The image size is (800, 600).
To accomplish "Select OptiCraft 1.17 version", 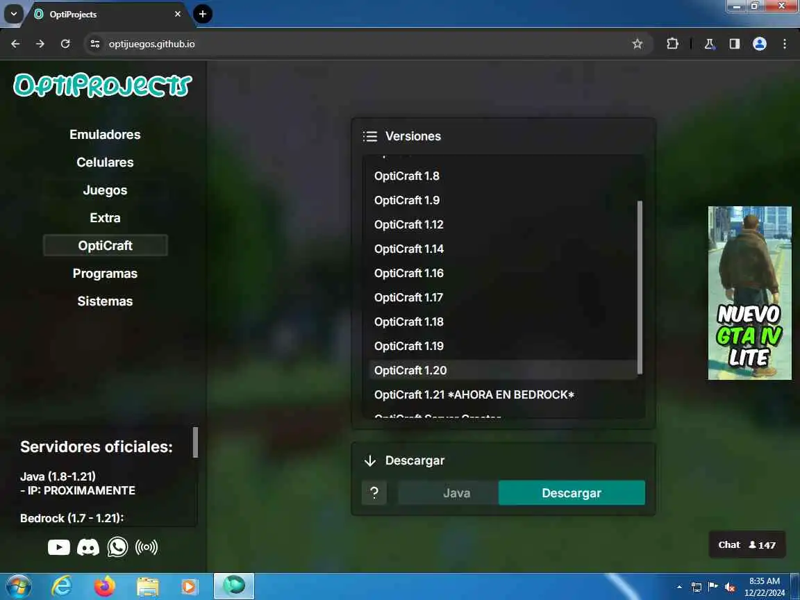I will click(x=503, y=297).
